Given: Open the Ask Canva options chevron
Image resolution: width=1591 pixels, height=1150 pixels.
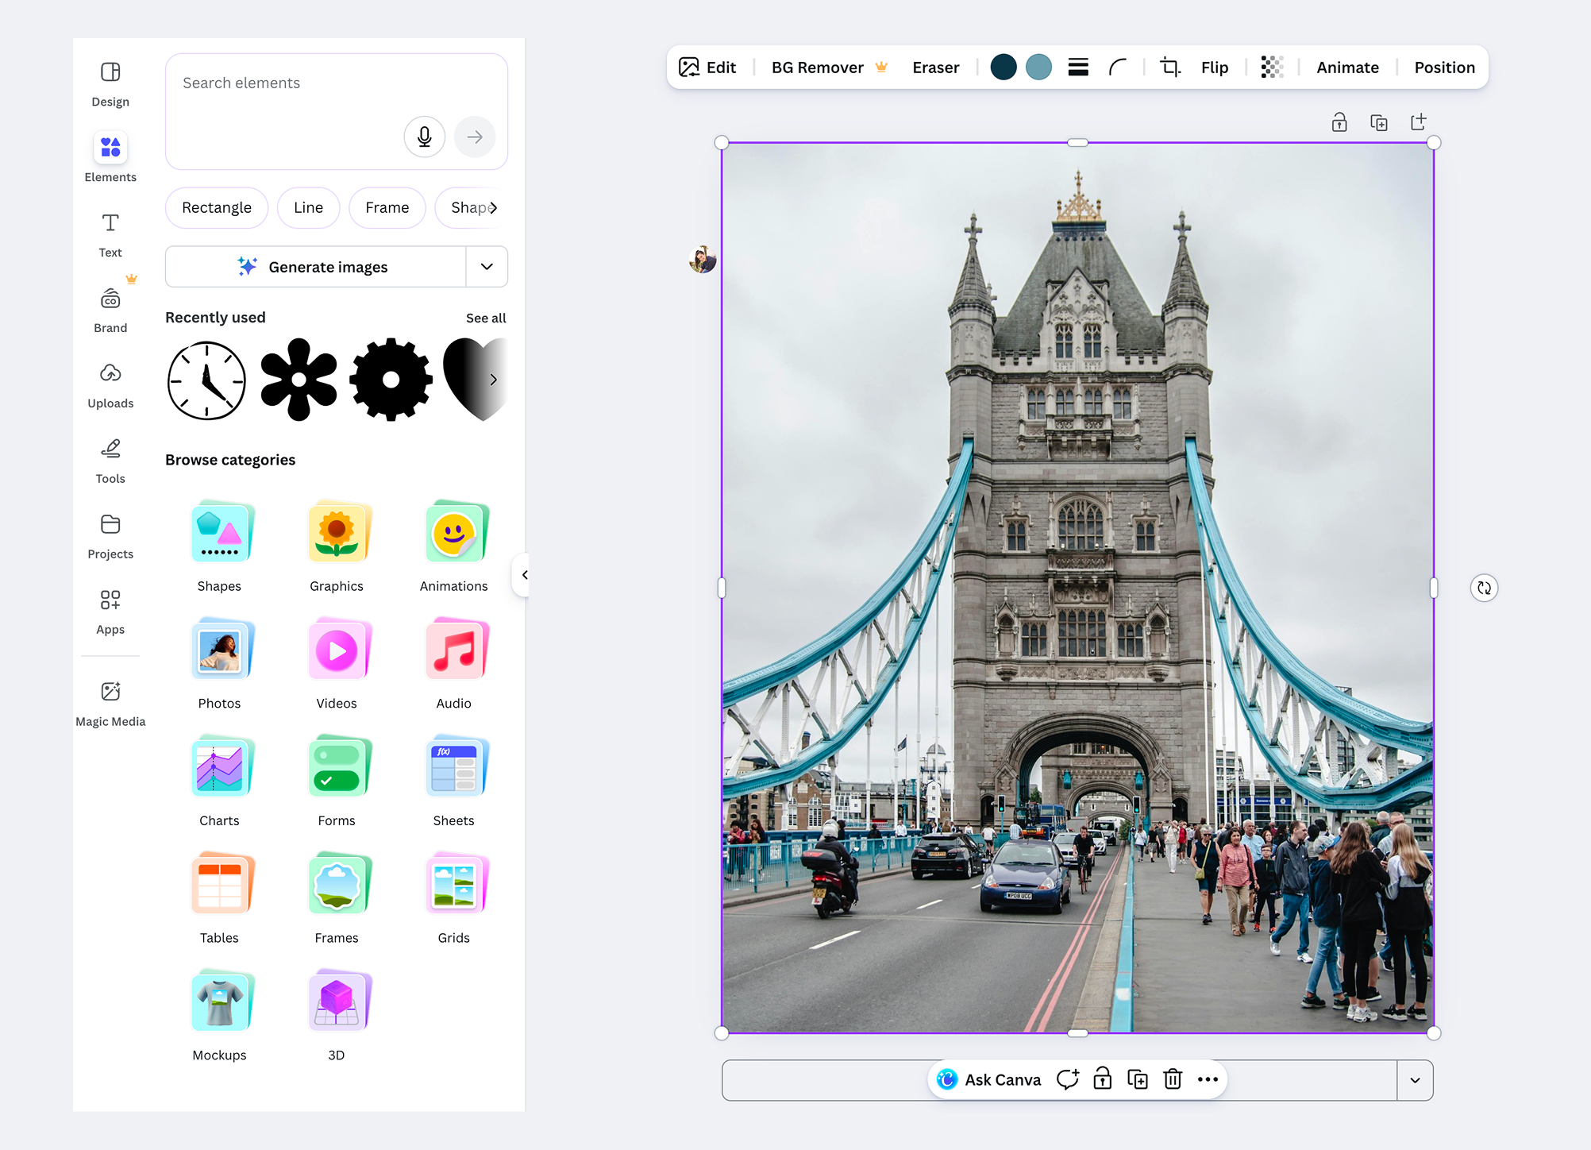Looking at the screenshot, I should pyautogui.click(x=1416, y=1080).
